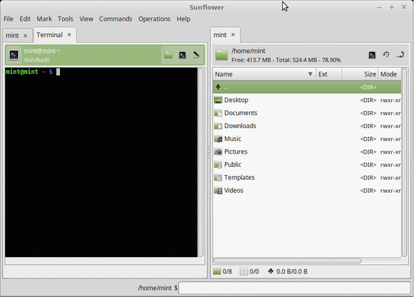Click the terminal icon beside mint@mint title
The width and height of the screenshot is (414, 297).
click(14, 55)
